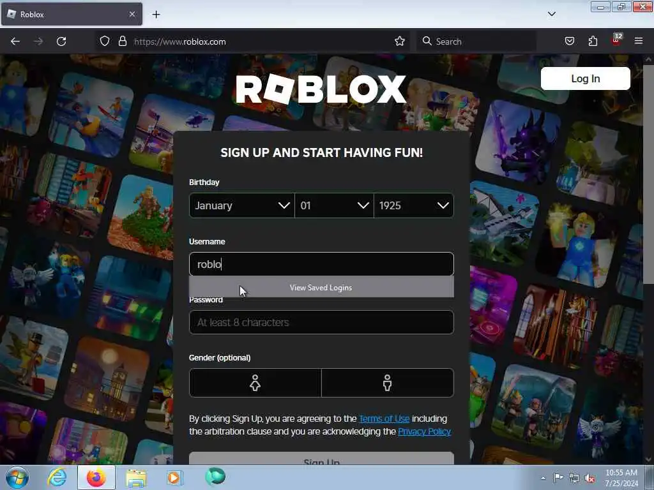Click the Sign Up button

click(x=321, y=458)
